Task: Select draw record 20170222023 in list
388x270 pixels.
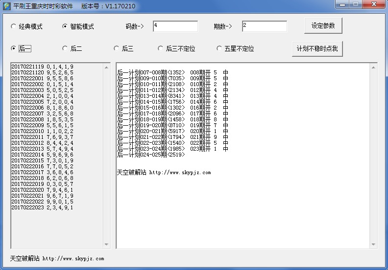Action: pyautogui.click(x=42, y=207)
